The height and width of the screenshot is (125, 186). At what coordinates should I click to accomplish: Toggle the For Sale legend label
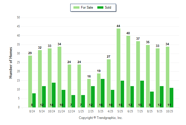[87, 7]
